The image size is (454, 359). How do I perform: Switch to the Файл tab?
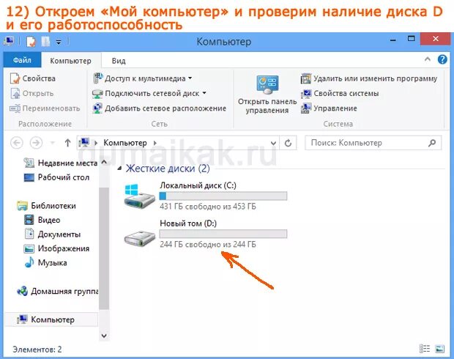coord(22,60)
